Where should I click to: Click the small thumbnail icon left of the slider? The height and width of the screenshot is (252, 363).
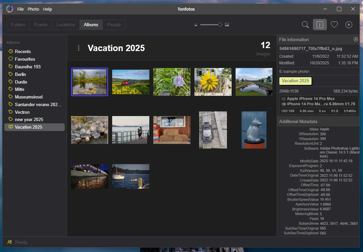pyautogui.click(x=196, y=25)
